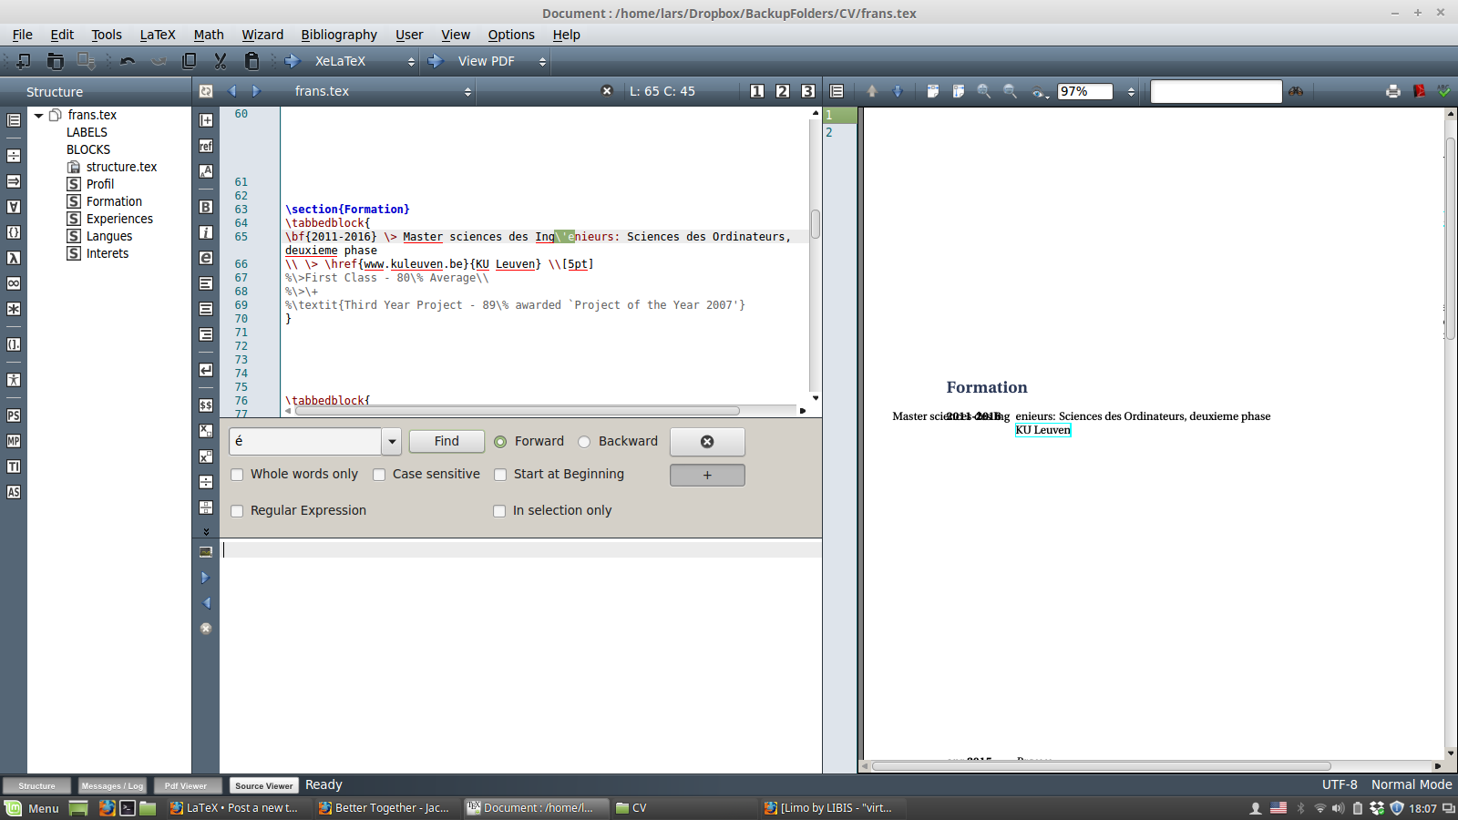Click the zoom out magnifier in PDF viewer
1458x820 pixels.
1010,91
